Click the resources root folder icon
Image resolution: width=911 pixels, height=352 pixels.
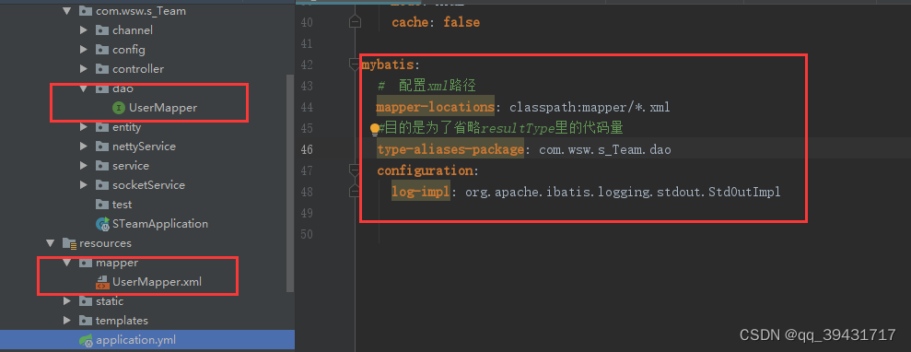tap(69, 242)
